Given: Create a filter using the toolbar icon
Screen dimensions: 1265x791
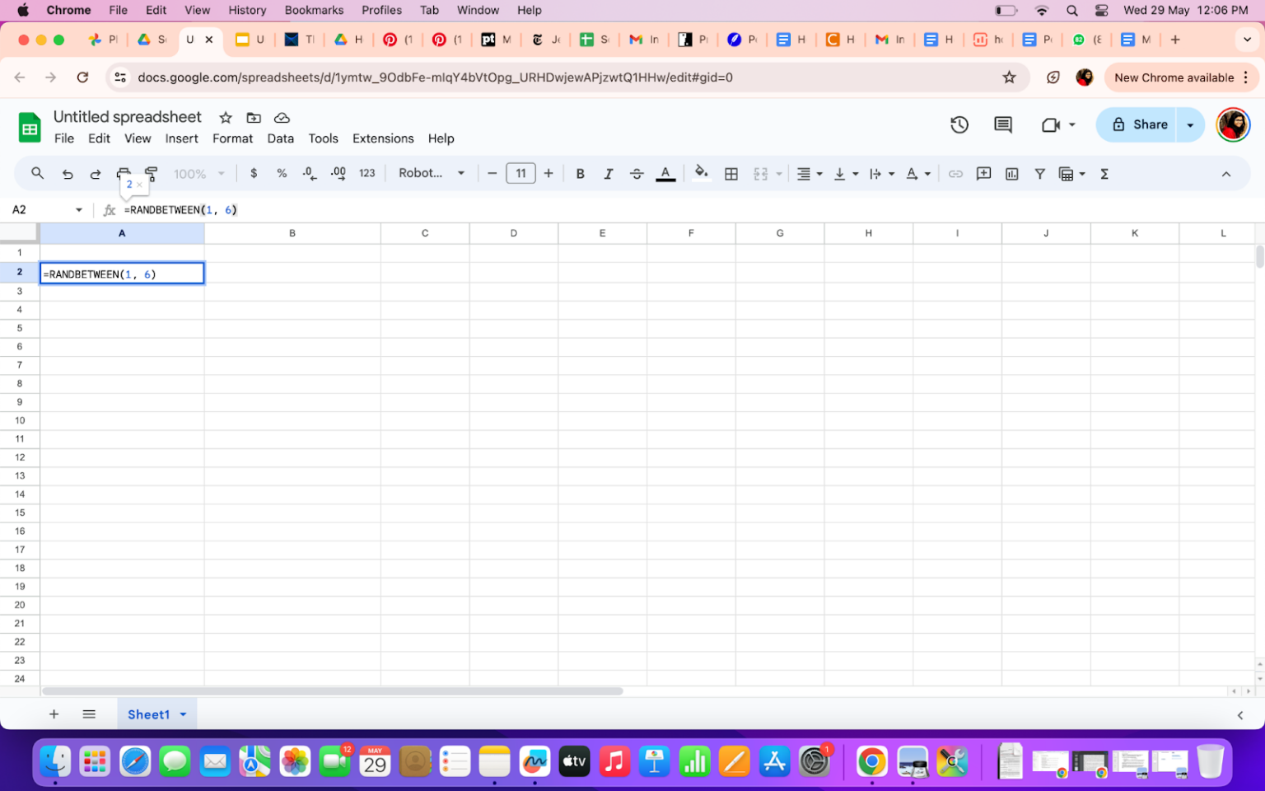Looking at the screenshot, I should click(x=1039, y=174).
